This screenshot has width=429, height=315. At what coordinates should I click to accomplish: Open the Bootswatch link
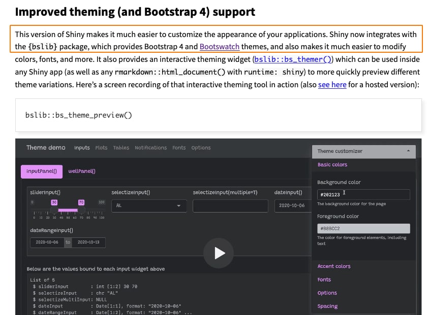pos(220,47)
